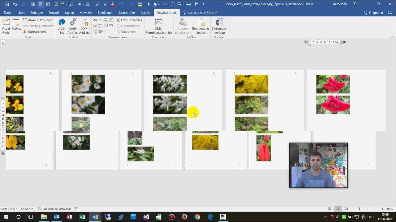Open the Word-Add-Ins dropdown

[x=72, y=26]
